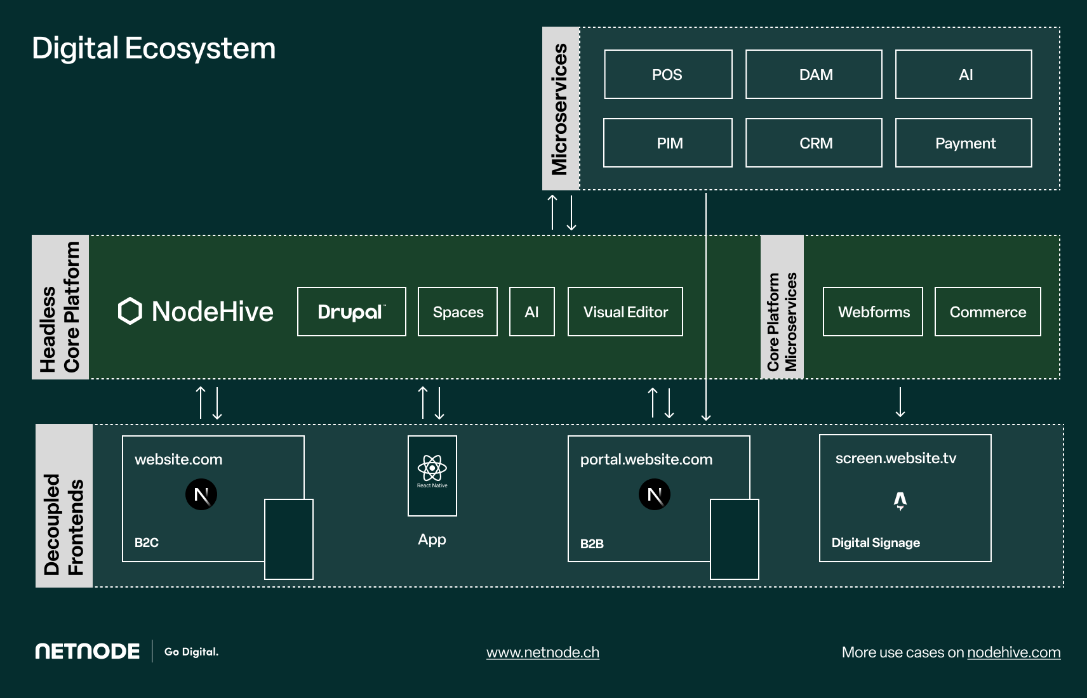Choose the CRM microservice box
The width and height of the screenshot is (1087, 698).
click(x=813, y=143)
